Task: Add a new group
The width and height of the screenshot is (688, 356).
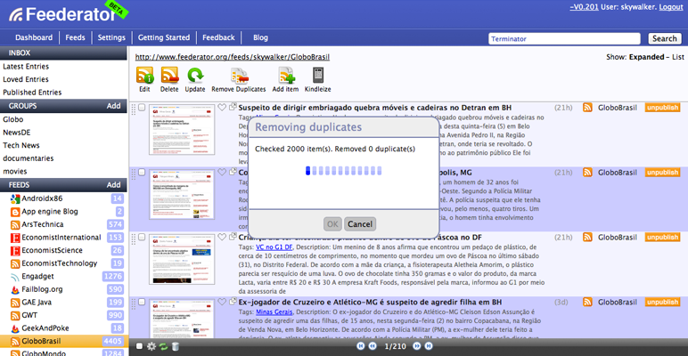Action: point(114,106)
